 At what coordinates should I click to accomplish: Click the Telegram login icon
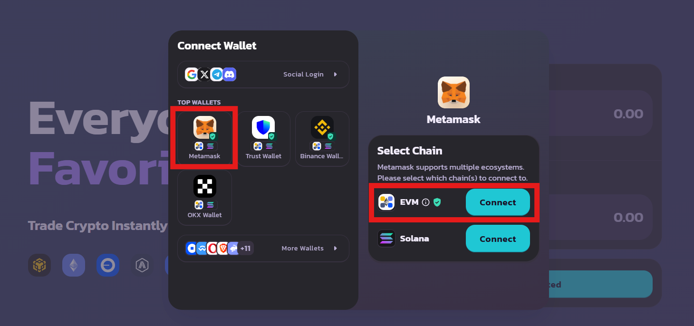click(217, 75)
